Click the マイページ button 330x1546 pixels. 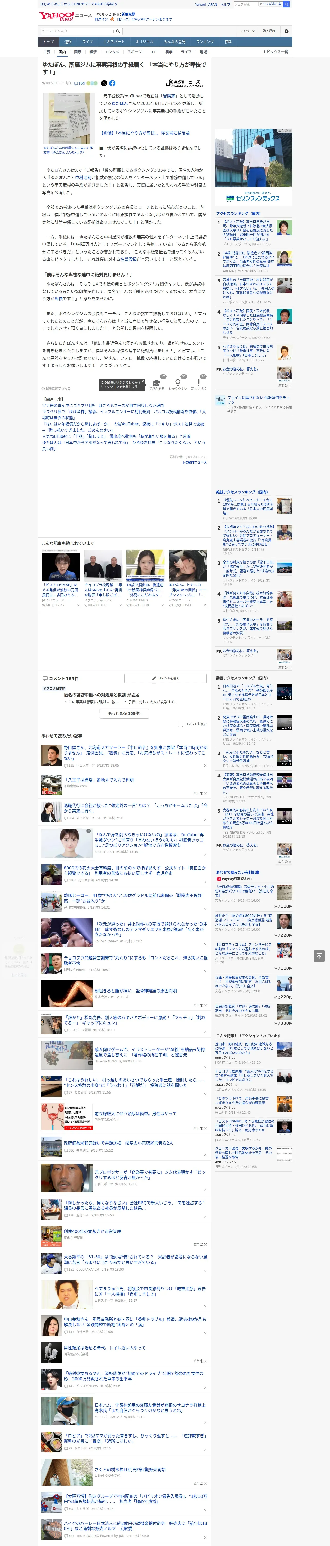click(x=247, y=31)
